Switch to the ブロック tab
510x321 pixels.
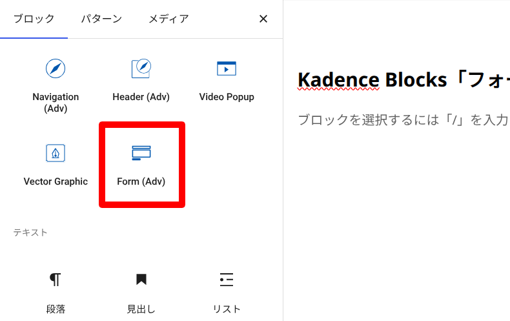point(34,19)
